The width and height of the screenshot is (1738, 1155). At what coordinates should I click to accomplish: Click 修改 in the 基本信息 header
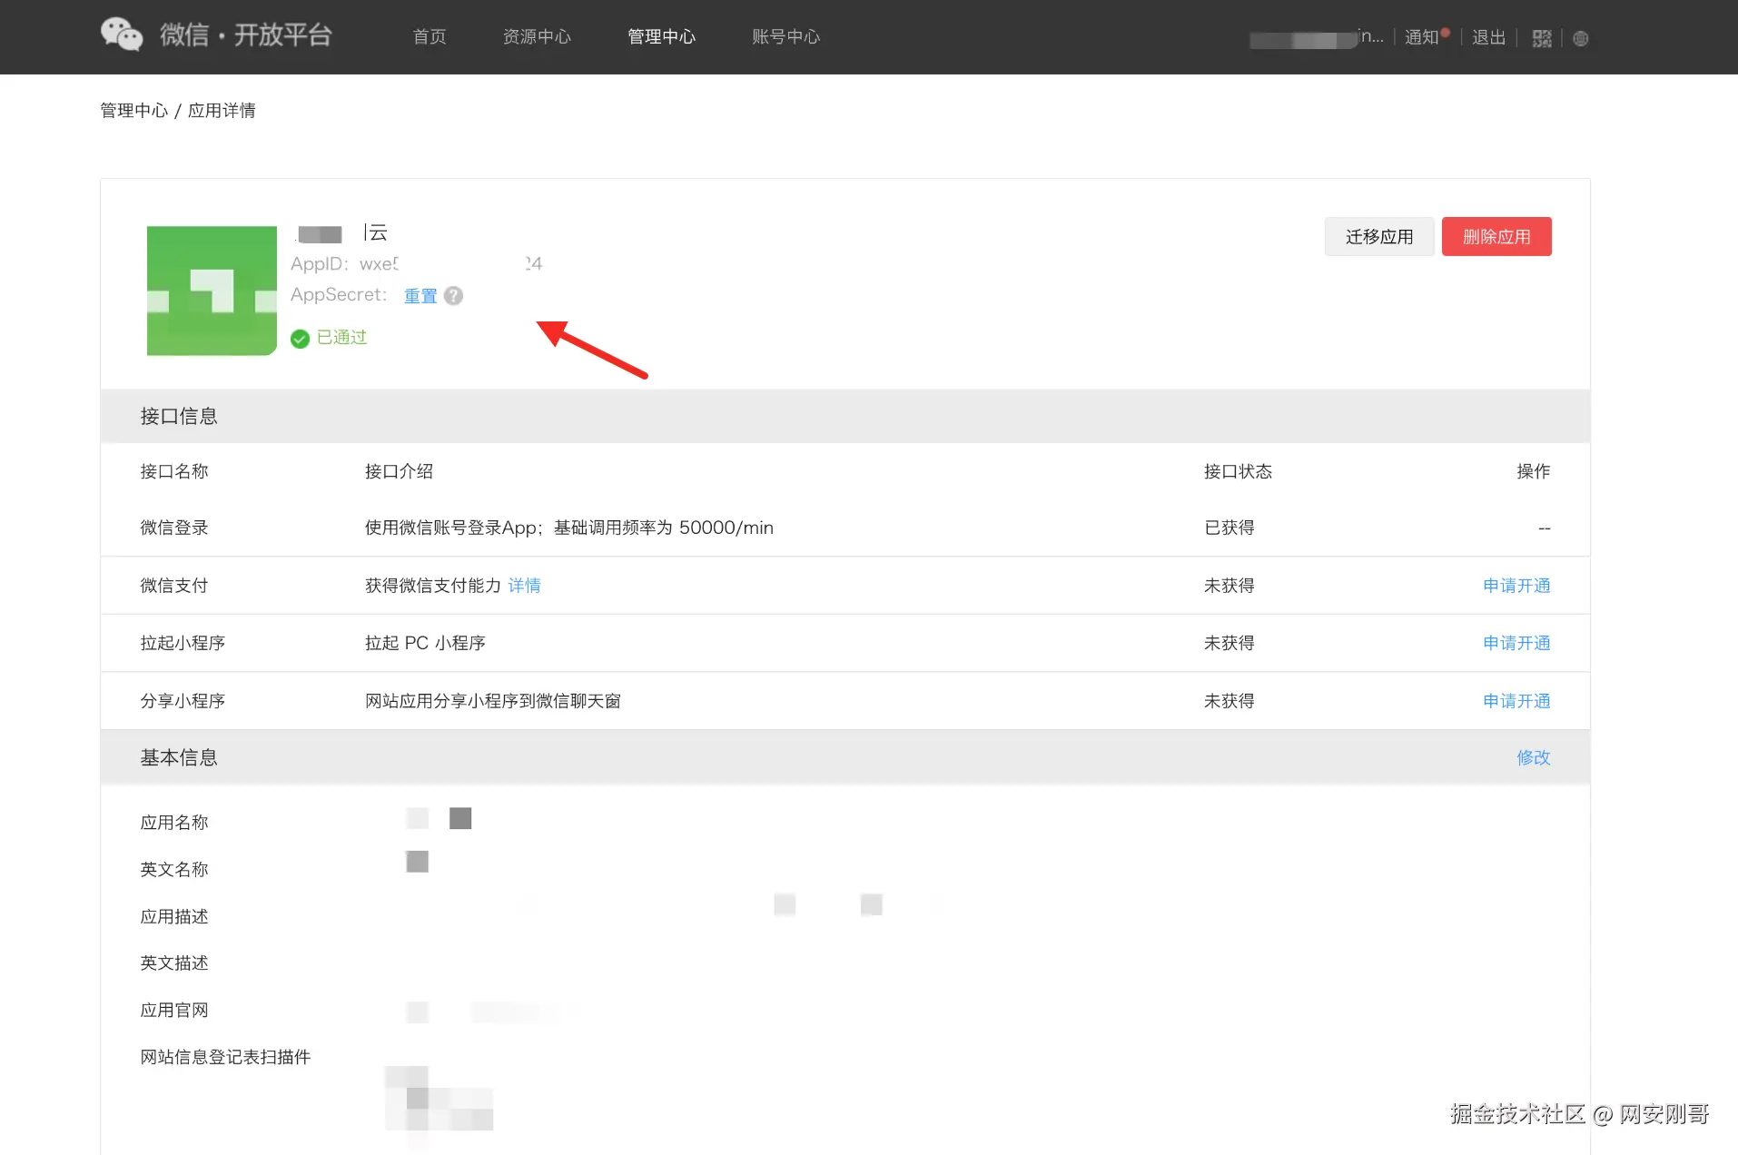coord(1534,757)
